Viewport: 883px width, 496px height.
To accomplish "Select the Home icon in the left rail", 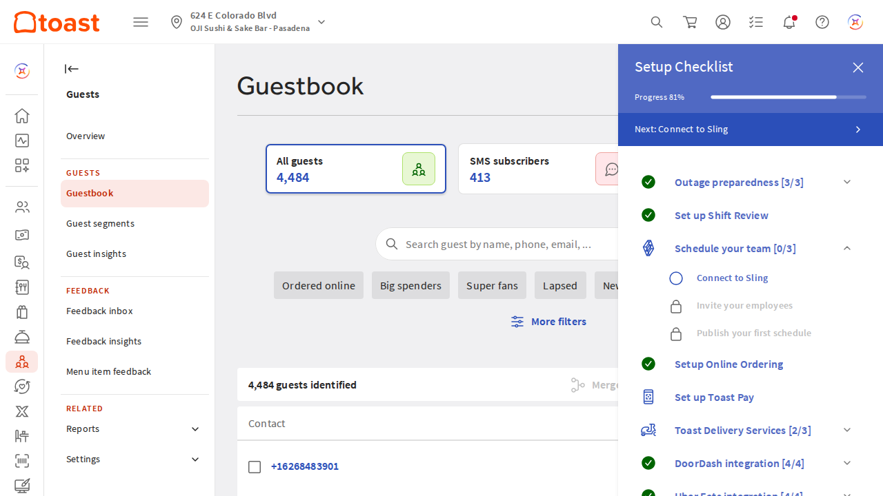I will point(21,116).
